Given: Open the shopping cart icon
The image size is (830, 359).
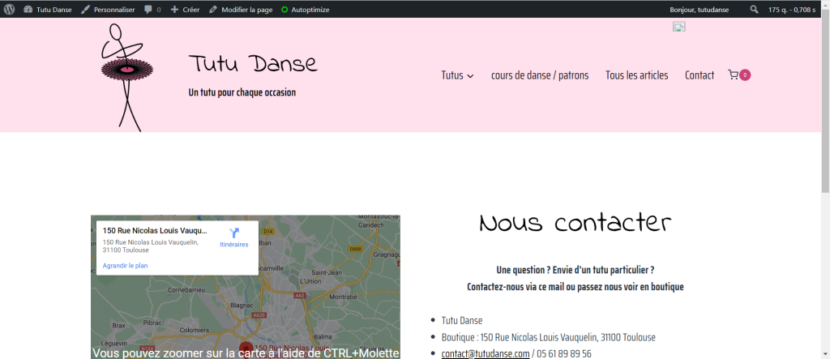Looking at the screenshot, I should click(x=733, y=75).
